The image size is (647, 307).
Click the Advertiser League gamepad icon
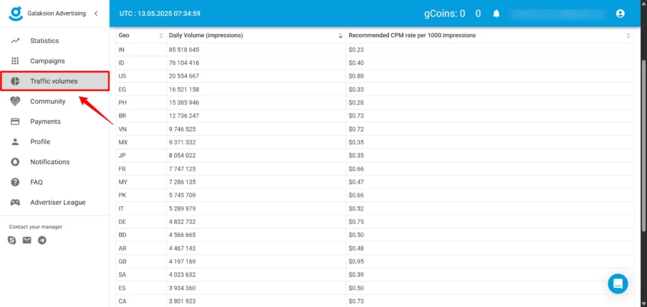16,203
